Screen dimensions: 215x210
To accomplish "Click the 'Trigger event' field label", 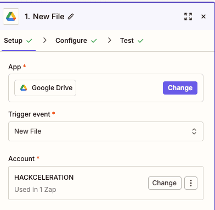I will tap(29, 114).
